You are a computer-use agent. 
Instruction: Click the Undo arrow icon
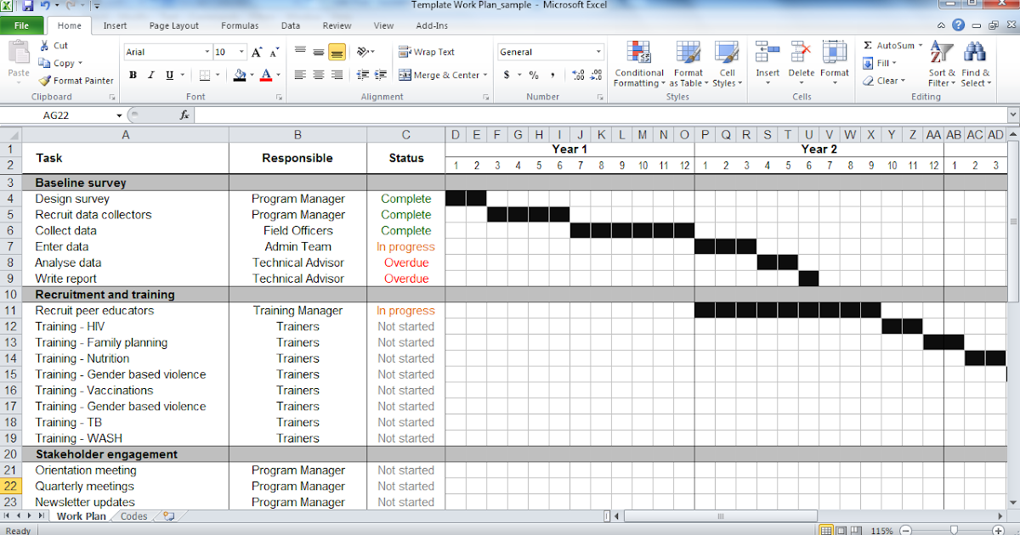(44, 6)
